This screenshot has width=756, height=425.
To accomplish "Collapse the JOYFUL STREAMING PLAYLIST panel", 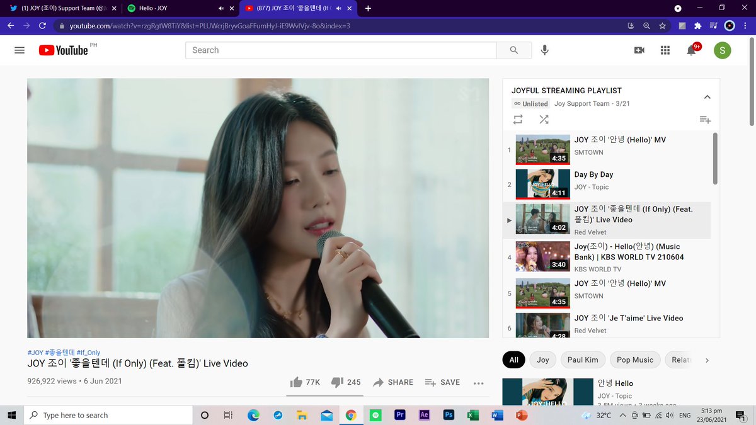I will (x=707, y=97).
